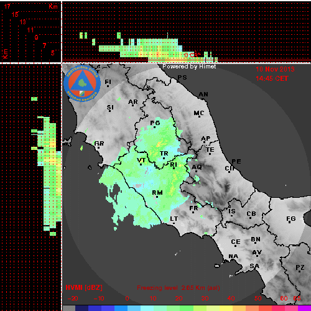The image size is (311, 311).
Task: Select the PG city marker
Action: (x=154, y=127)
